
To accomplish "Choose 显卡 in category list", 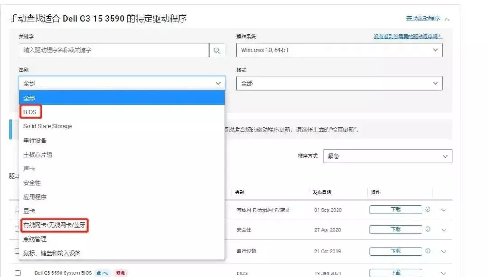I will click(122, 211).
